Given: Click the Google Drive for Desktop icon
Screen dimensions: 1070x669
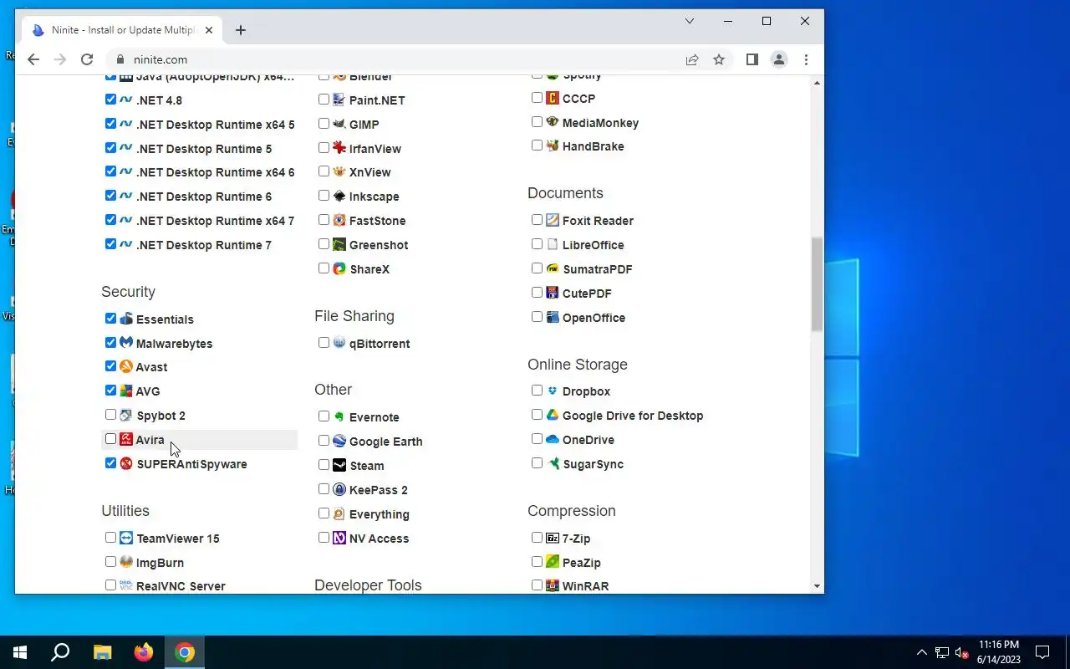Looking at the screenshot, I should 553,415.
